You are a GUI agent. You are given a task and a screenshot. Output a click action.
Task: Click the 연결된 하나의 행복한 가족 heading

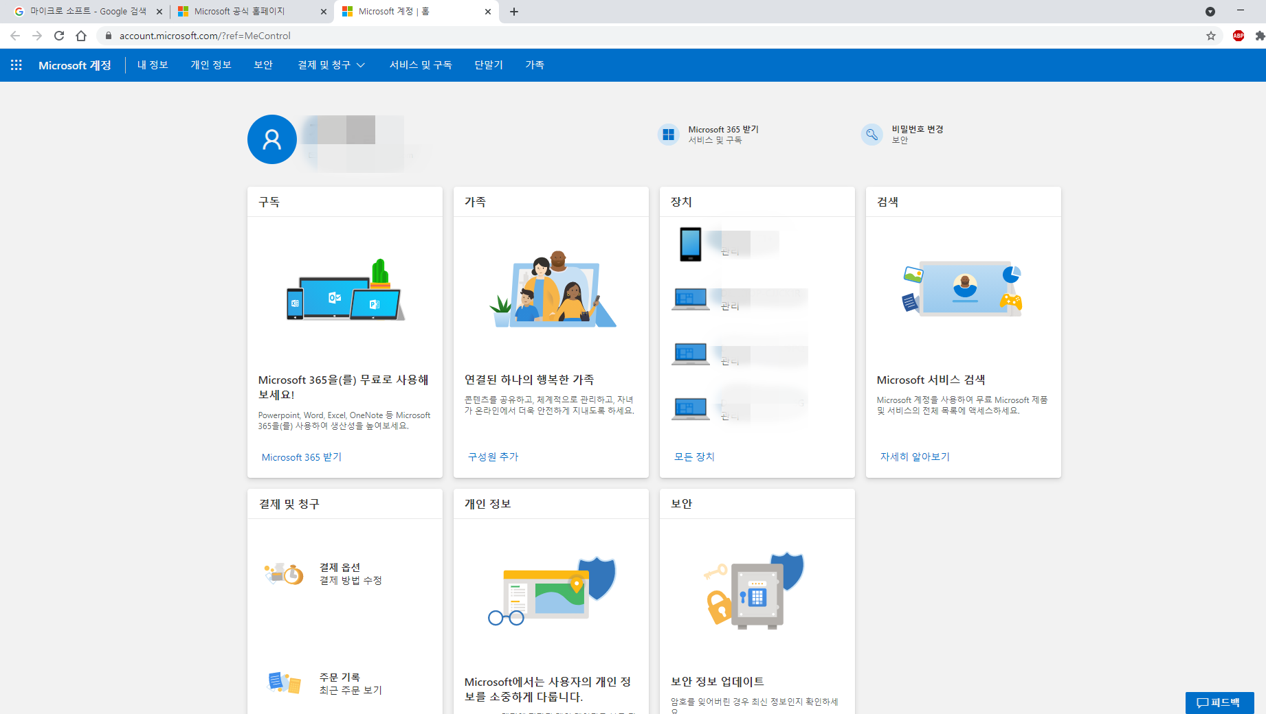(x=529, y=380)
